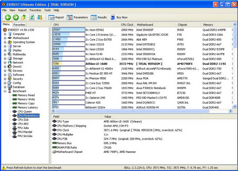Select the Multimedia tree icon
The width and height of the screenshot is (238, 171).
pos(10,54)
